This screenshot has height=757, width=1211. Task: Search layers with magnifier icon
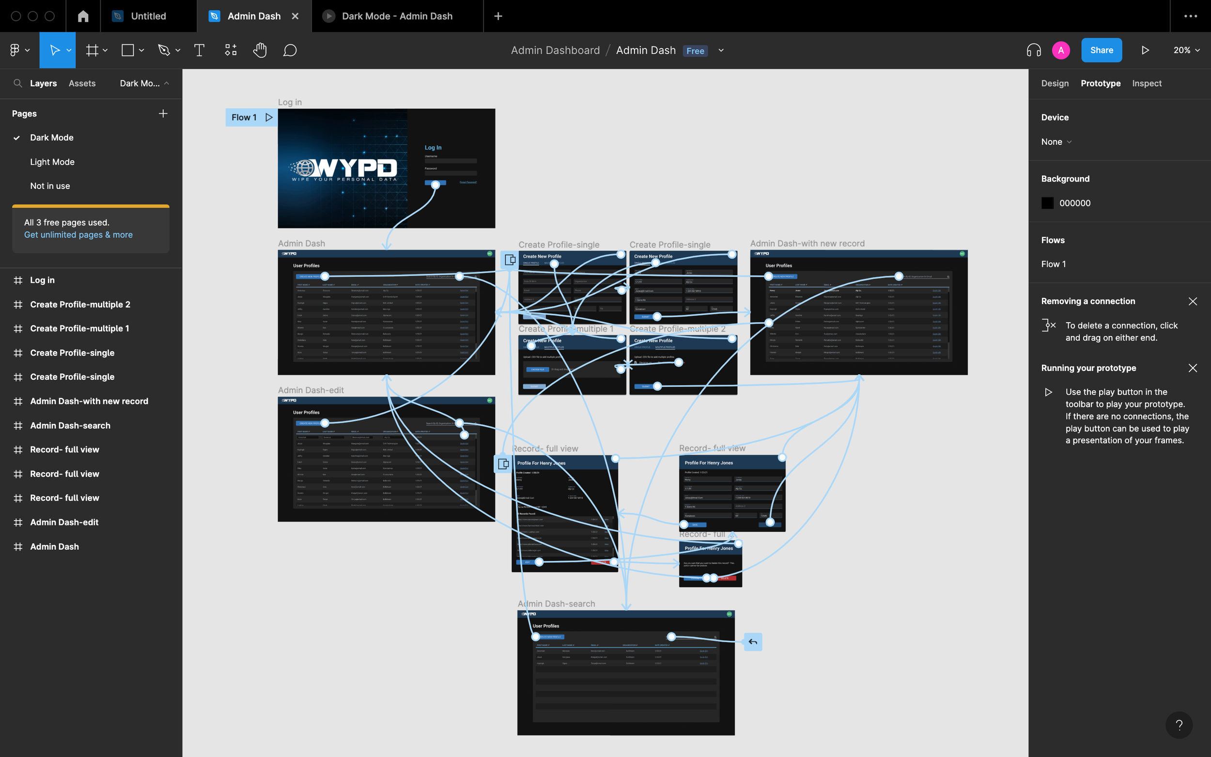point(17,83)
